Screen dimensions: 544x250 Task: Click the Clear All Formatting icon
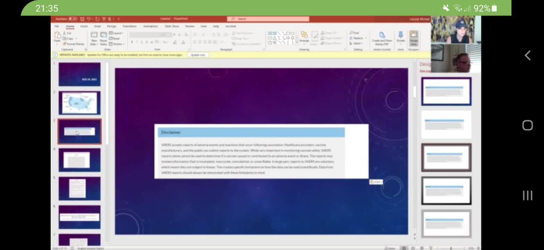tap(186, 35)
